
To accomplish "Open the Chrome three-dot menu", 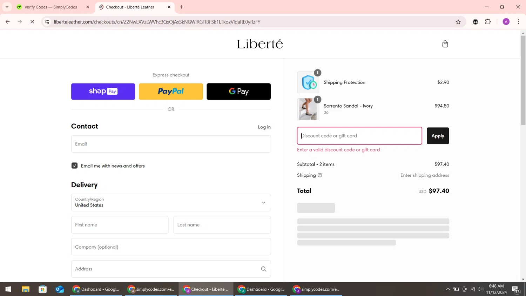I will 518,22.
